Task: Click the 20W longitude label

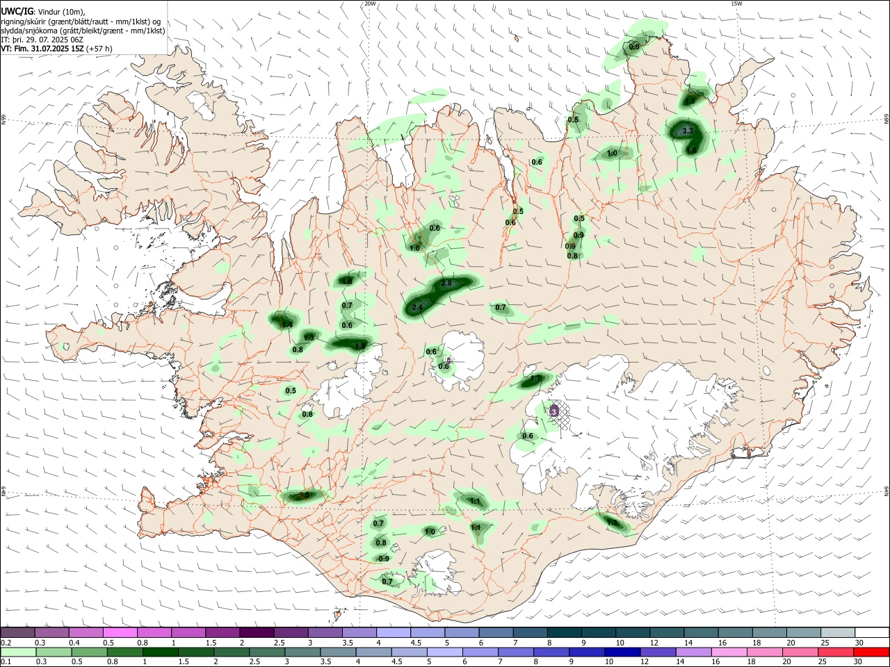Action: click(370, 3)
